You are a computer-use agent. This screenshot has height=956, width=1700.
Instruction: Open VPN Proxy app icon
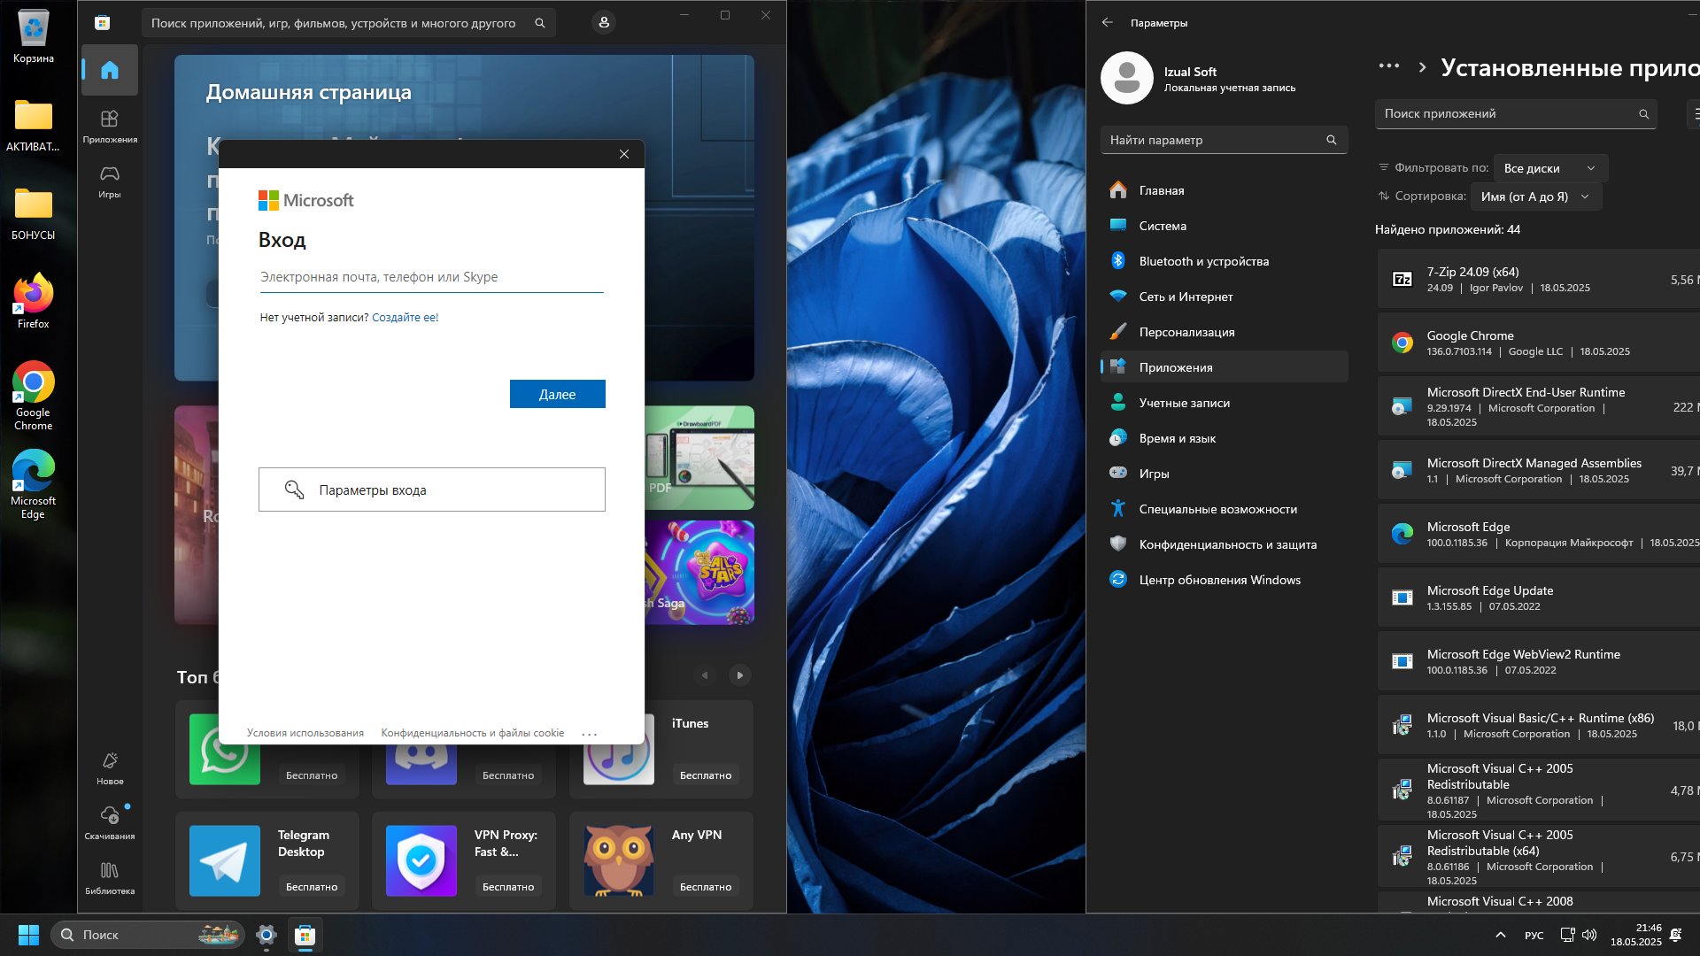click(421, 861)
